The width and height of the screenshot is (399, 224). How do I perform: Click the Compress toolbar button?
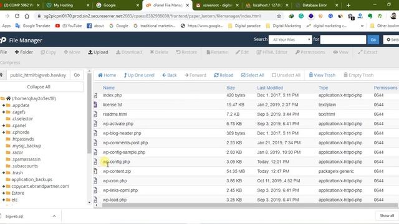coord(10,62)
